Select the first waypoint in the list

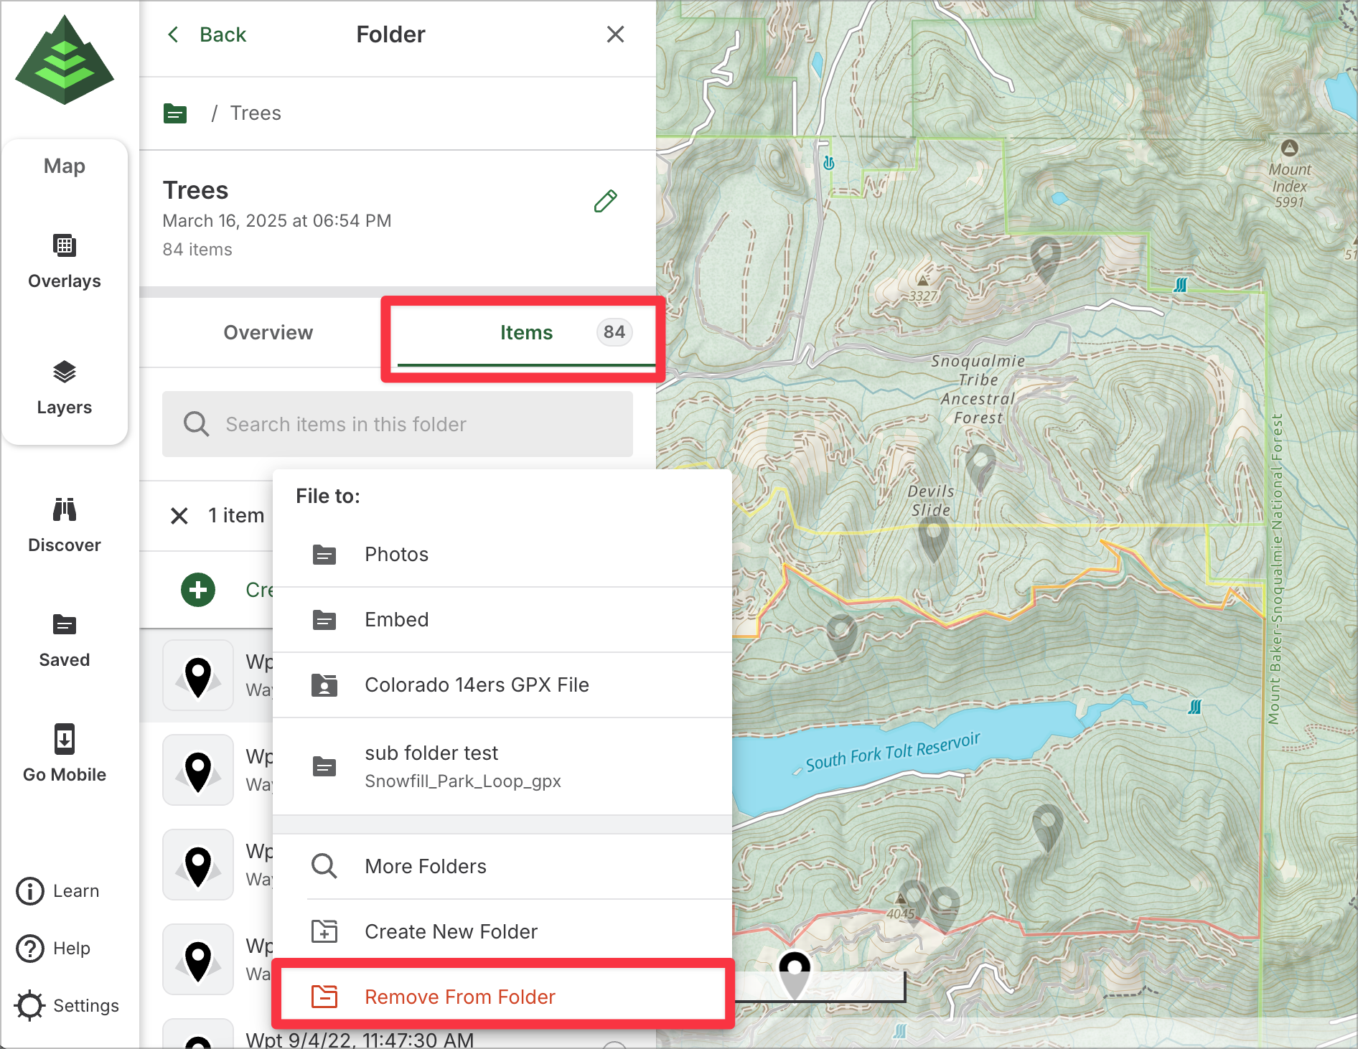(x=198, y=676)
